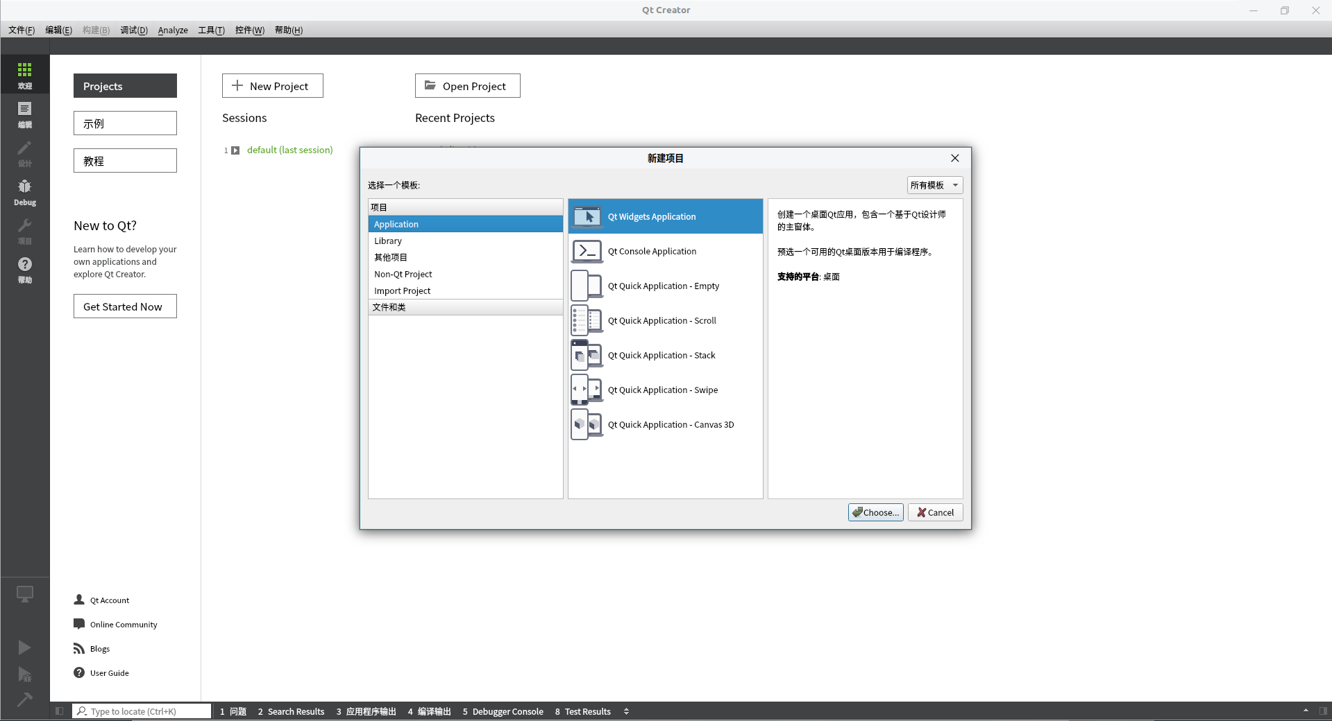Click the Choose... button
This screenshot has height=721, width=1332.
[x=876, y=512]
